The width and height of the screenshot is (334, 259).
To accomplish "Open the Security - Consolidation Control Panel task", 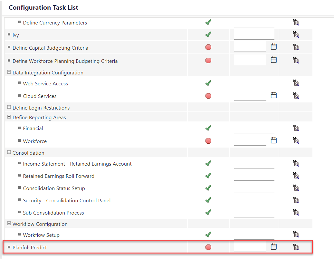I will [x=66, y=200].
